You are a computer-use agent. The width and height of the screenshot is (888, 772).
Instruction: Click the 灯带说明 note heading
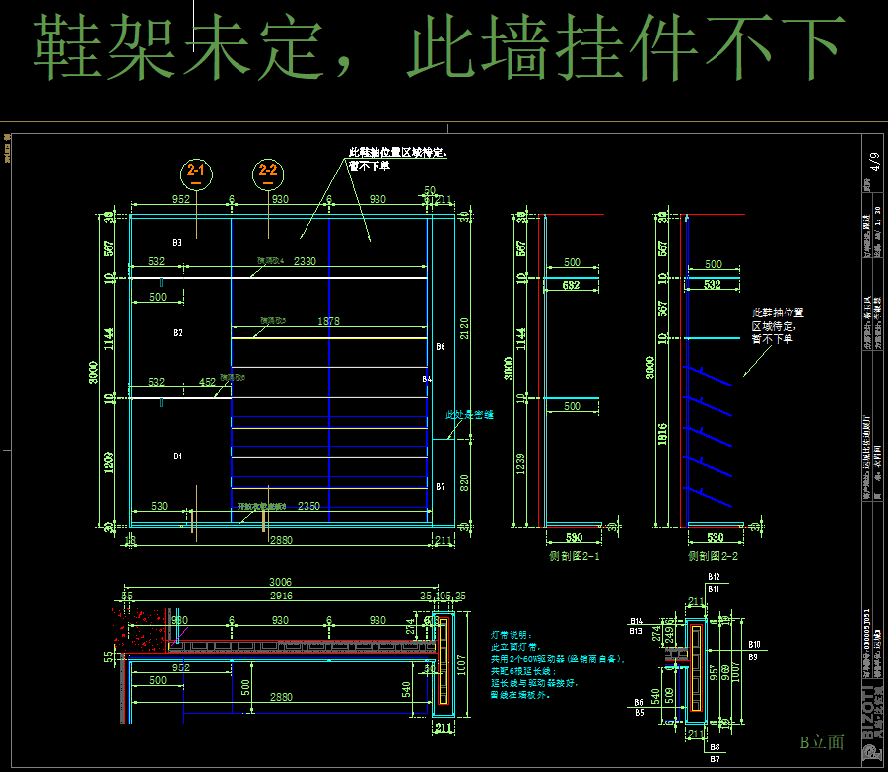(x=512, y=635)
